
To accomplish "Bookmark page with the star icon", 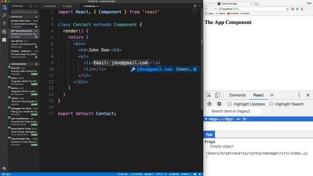I will pos(287,9).
